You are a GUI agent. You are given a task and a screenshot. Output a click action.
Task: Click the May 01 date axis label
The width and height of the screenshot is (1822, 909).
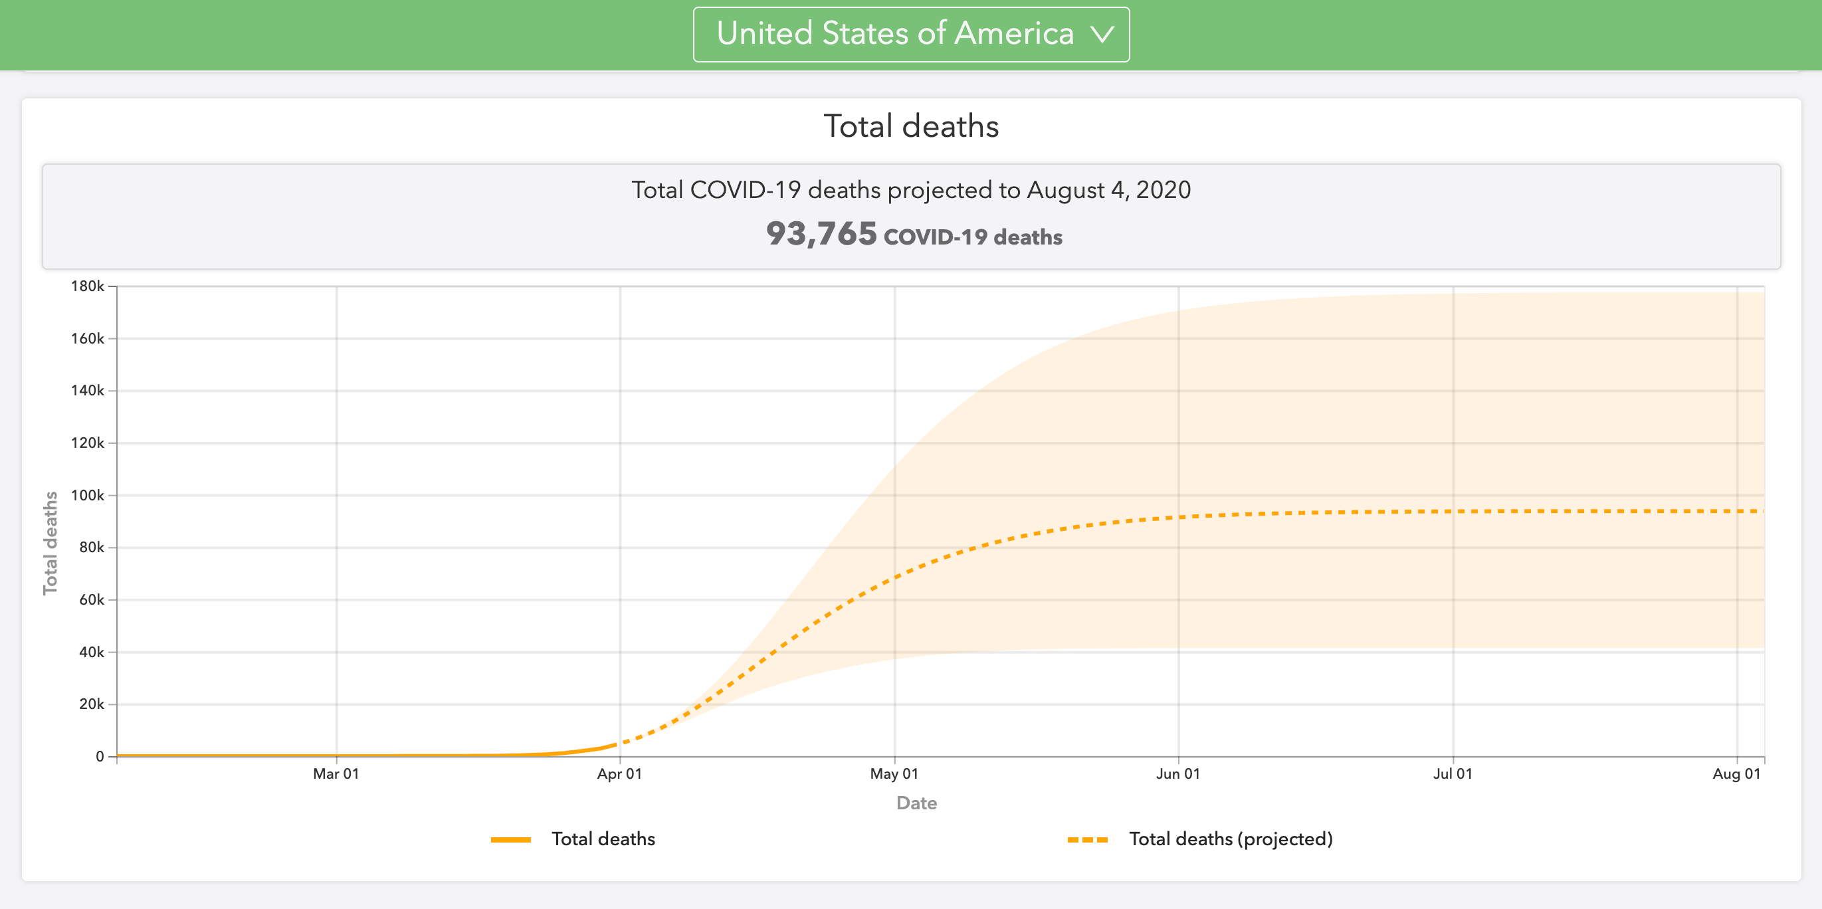(x=894, y=774)
